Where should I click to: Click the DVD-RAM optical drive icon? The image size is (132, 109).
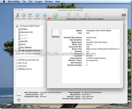17,54
